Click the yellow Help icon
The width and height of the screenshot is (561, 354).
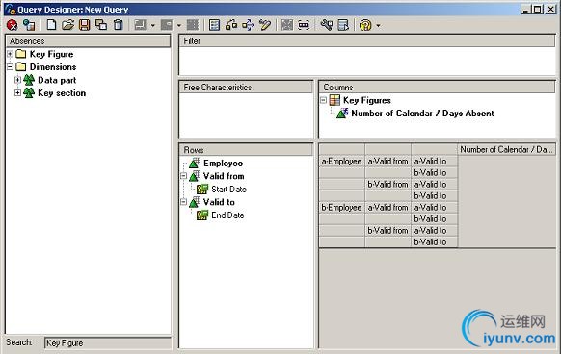[365, 25]
